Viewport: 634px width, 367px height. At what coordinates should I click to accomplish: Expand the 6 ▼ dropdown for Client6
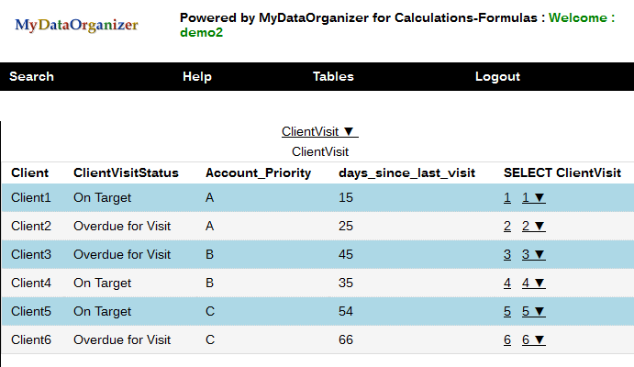pyautogui.click(x=533, y=339)
